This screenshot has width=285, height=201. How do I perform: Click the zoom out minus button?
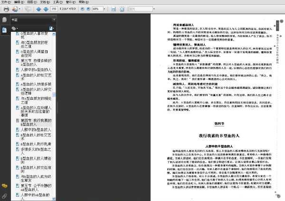point(82,9)
